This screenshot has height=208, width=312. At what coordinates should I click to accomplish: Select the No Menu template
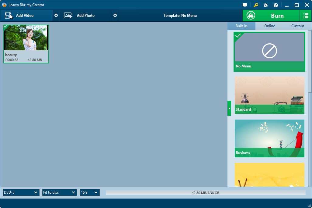coord(269,52)
